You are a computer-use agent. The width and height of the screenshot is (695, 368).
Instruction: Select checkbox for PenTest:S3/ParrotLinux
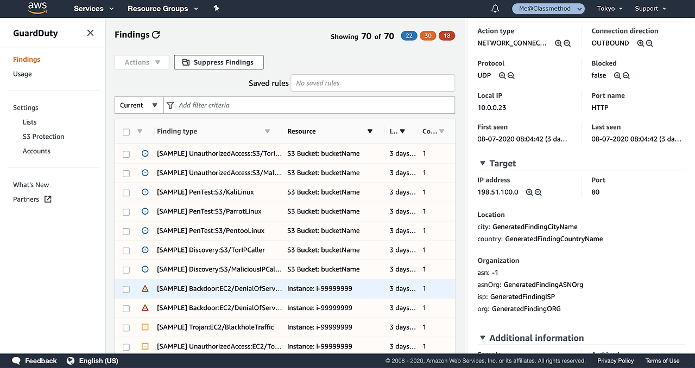127,212
